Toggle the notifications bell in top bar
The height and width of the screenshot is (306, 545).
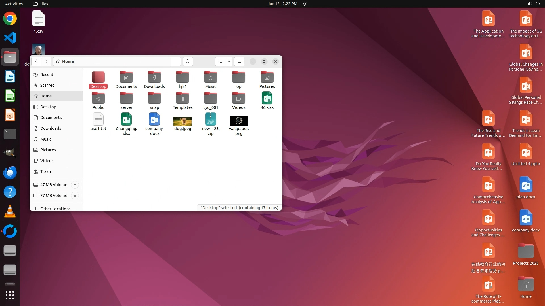point(305,4)
